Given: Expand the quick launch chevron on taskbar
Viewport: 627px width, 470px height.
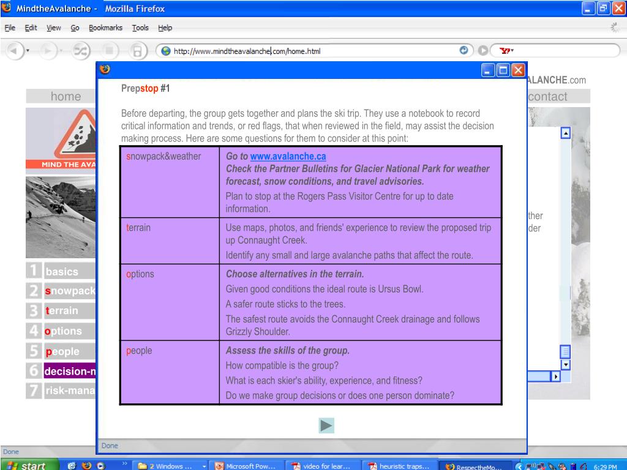Looking at the screenshot, I should (124, 464).
